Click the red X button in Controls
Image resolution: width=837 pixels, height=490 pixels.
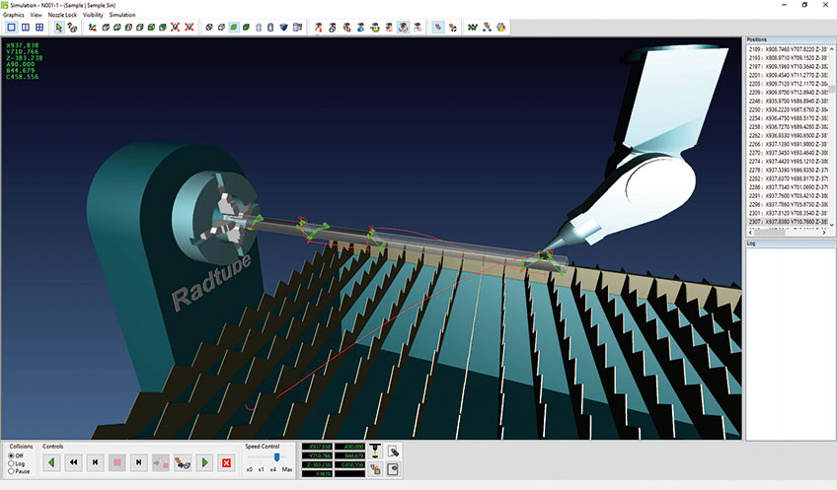226,461
